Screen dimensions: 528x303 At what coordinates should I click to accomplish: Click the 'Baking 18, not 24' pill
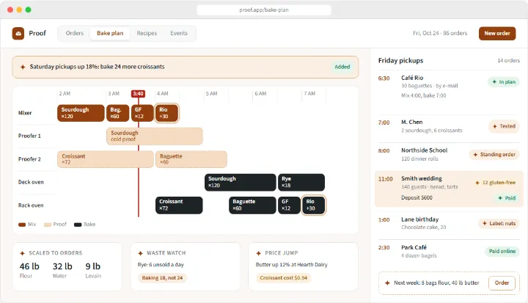[162, 278]
